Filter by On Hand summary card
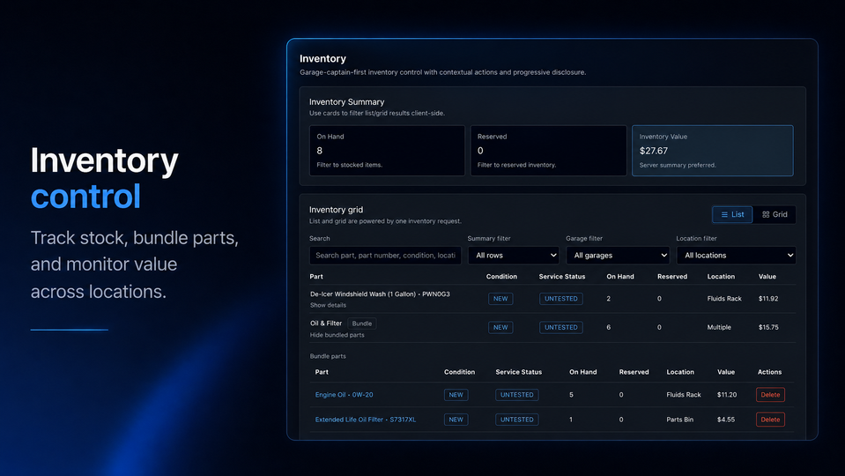The image size is (845, 476). tap(387, 151)
